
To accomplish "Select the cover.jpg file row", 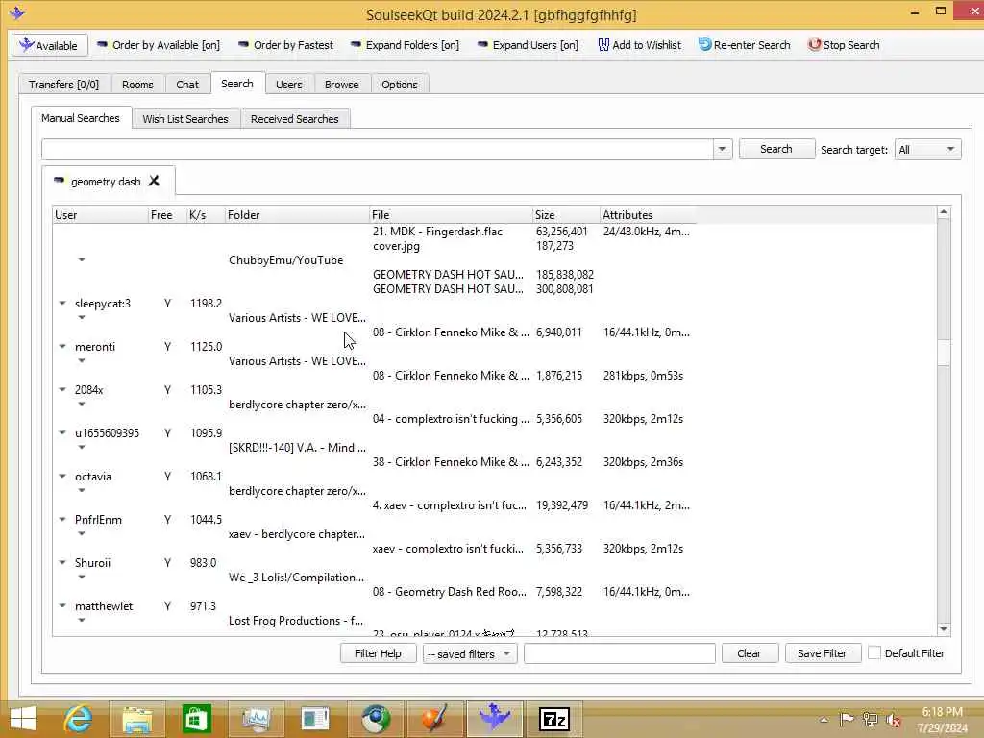I will pyautogui.click(x=396, y=246).
